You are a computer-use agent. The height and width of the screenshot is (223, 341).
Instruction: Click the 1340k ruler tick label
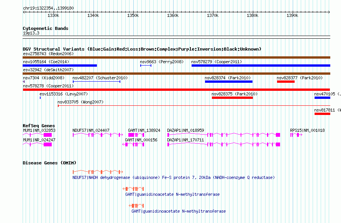pos(93,15)
